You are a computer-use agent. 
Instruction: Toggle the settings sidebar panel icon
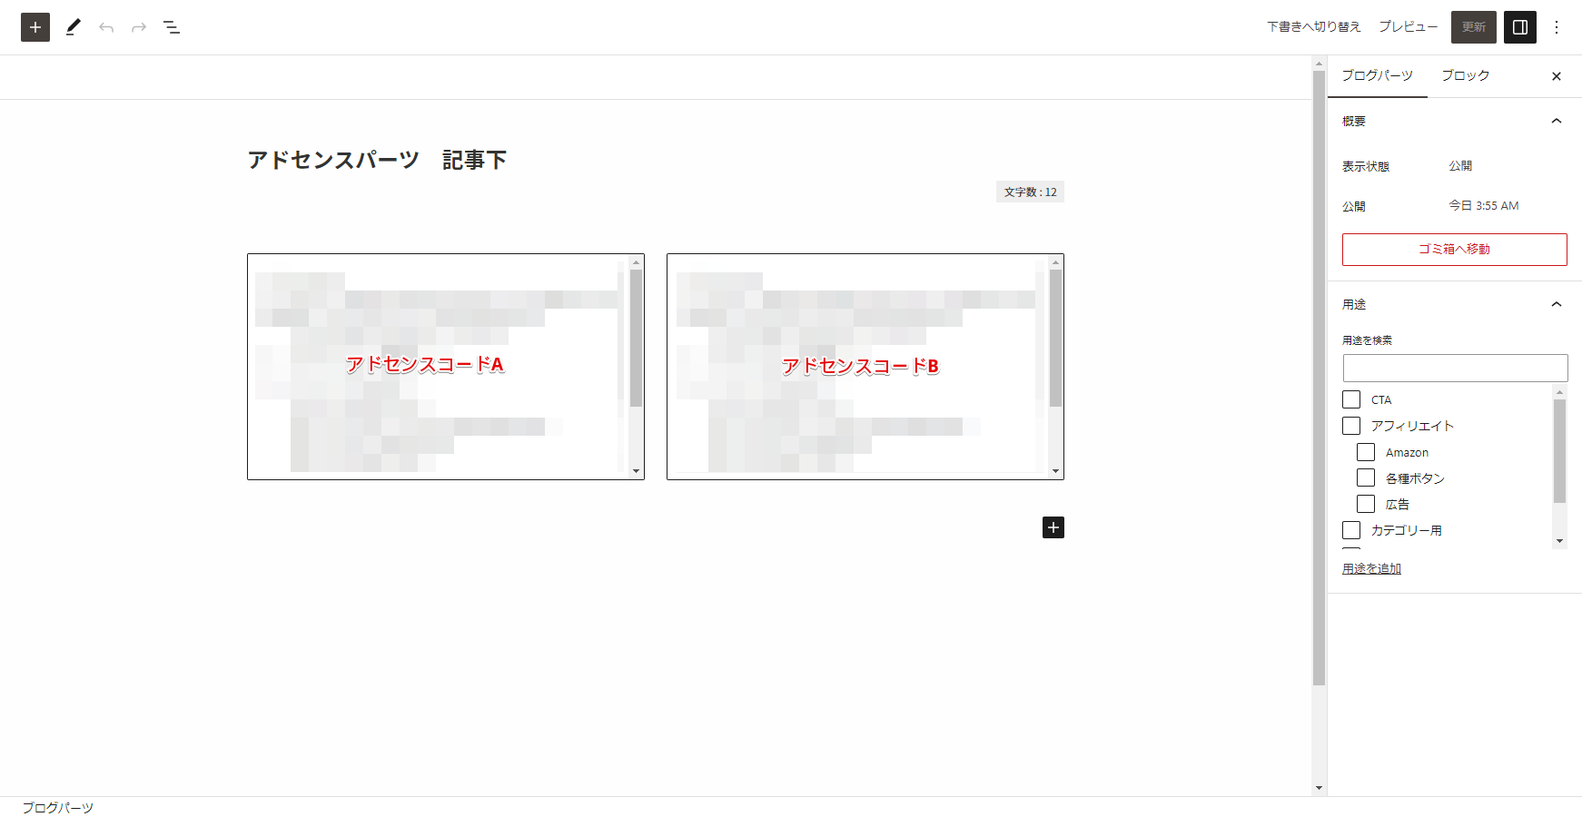[x=1520, y=27]
